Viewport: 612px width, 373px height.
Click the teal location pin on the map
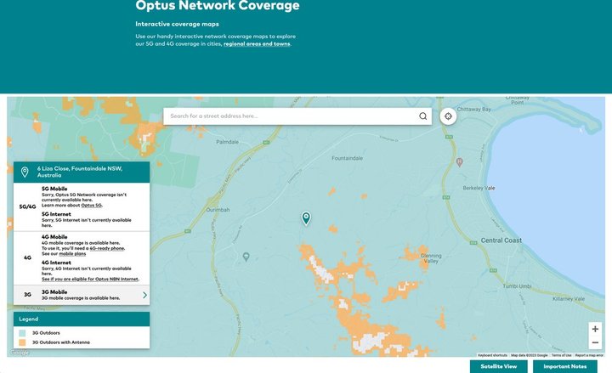pyautogui.click(x=306, y=218)
